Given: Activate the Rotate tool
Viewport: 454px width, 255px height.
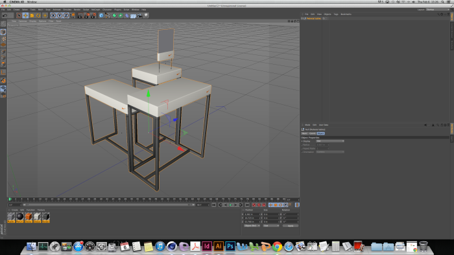Looking at the screenshot, I should pos(38,16).
